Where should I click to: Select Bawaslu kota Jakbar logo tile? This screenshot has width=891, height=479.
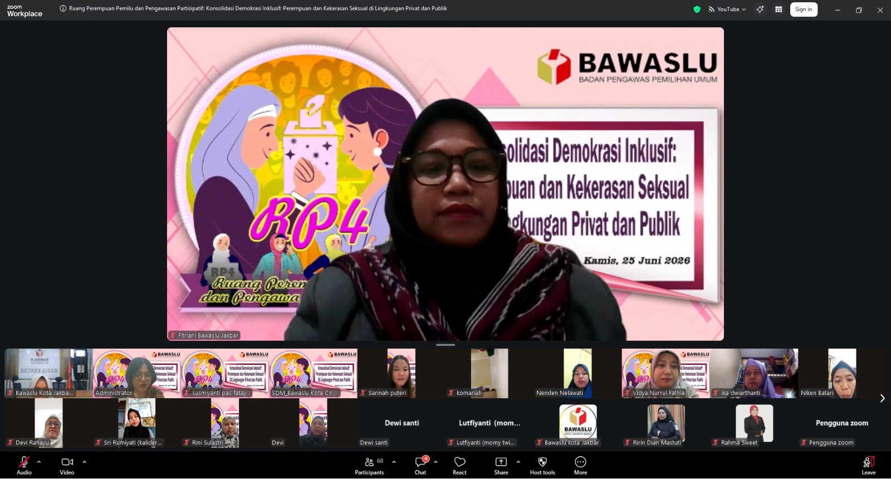coord(577,423)
